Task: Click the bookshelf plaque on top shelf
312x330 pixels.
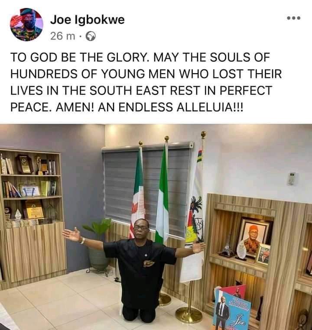Action: [24, 164]
